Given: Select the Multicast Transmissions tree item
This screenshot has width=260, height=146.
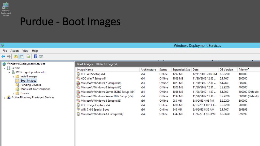Looking at the screenshot, I should (x=35, y=89).
